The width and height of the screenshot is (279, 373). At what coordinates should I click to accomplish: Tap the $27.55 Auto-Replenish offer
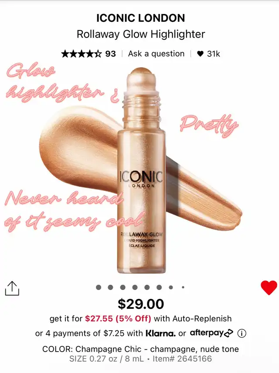coord(118,318)
